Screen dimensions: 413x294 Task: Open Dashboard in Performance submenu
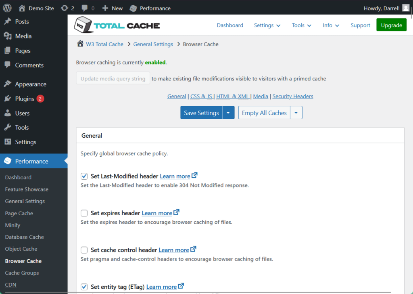[18, 177]
